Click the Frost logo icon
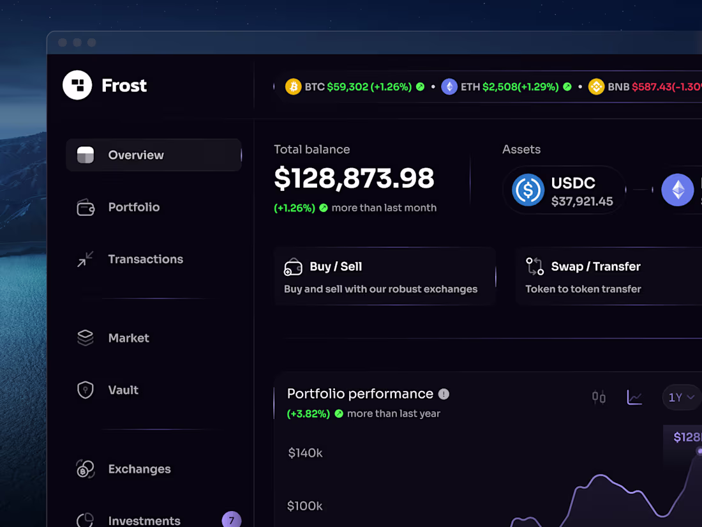 click(77, 85)
